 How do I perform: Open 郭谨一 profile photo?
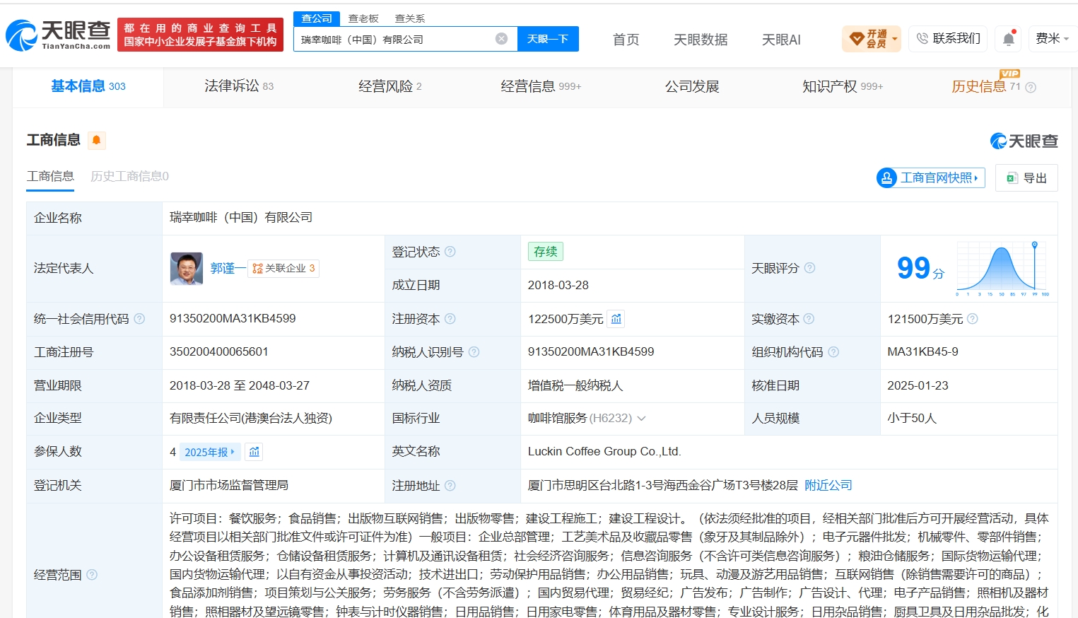click(x=187, y=269)
